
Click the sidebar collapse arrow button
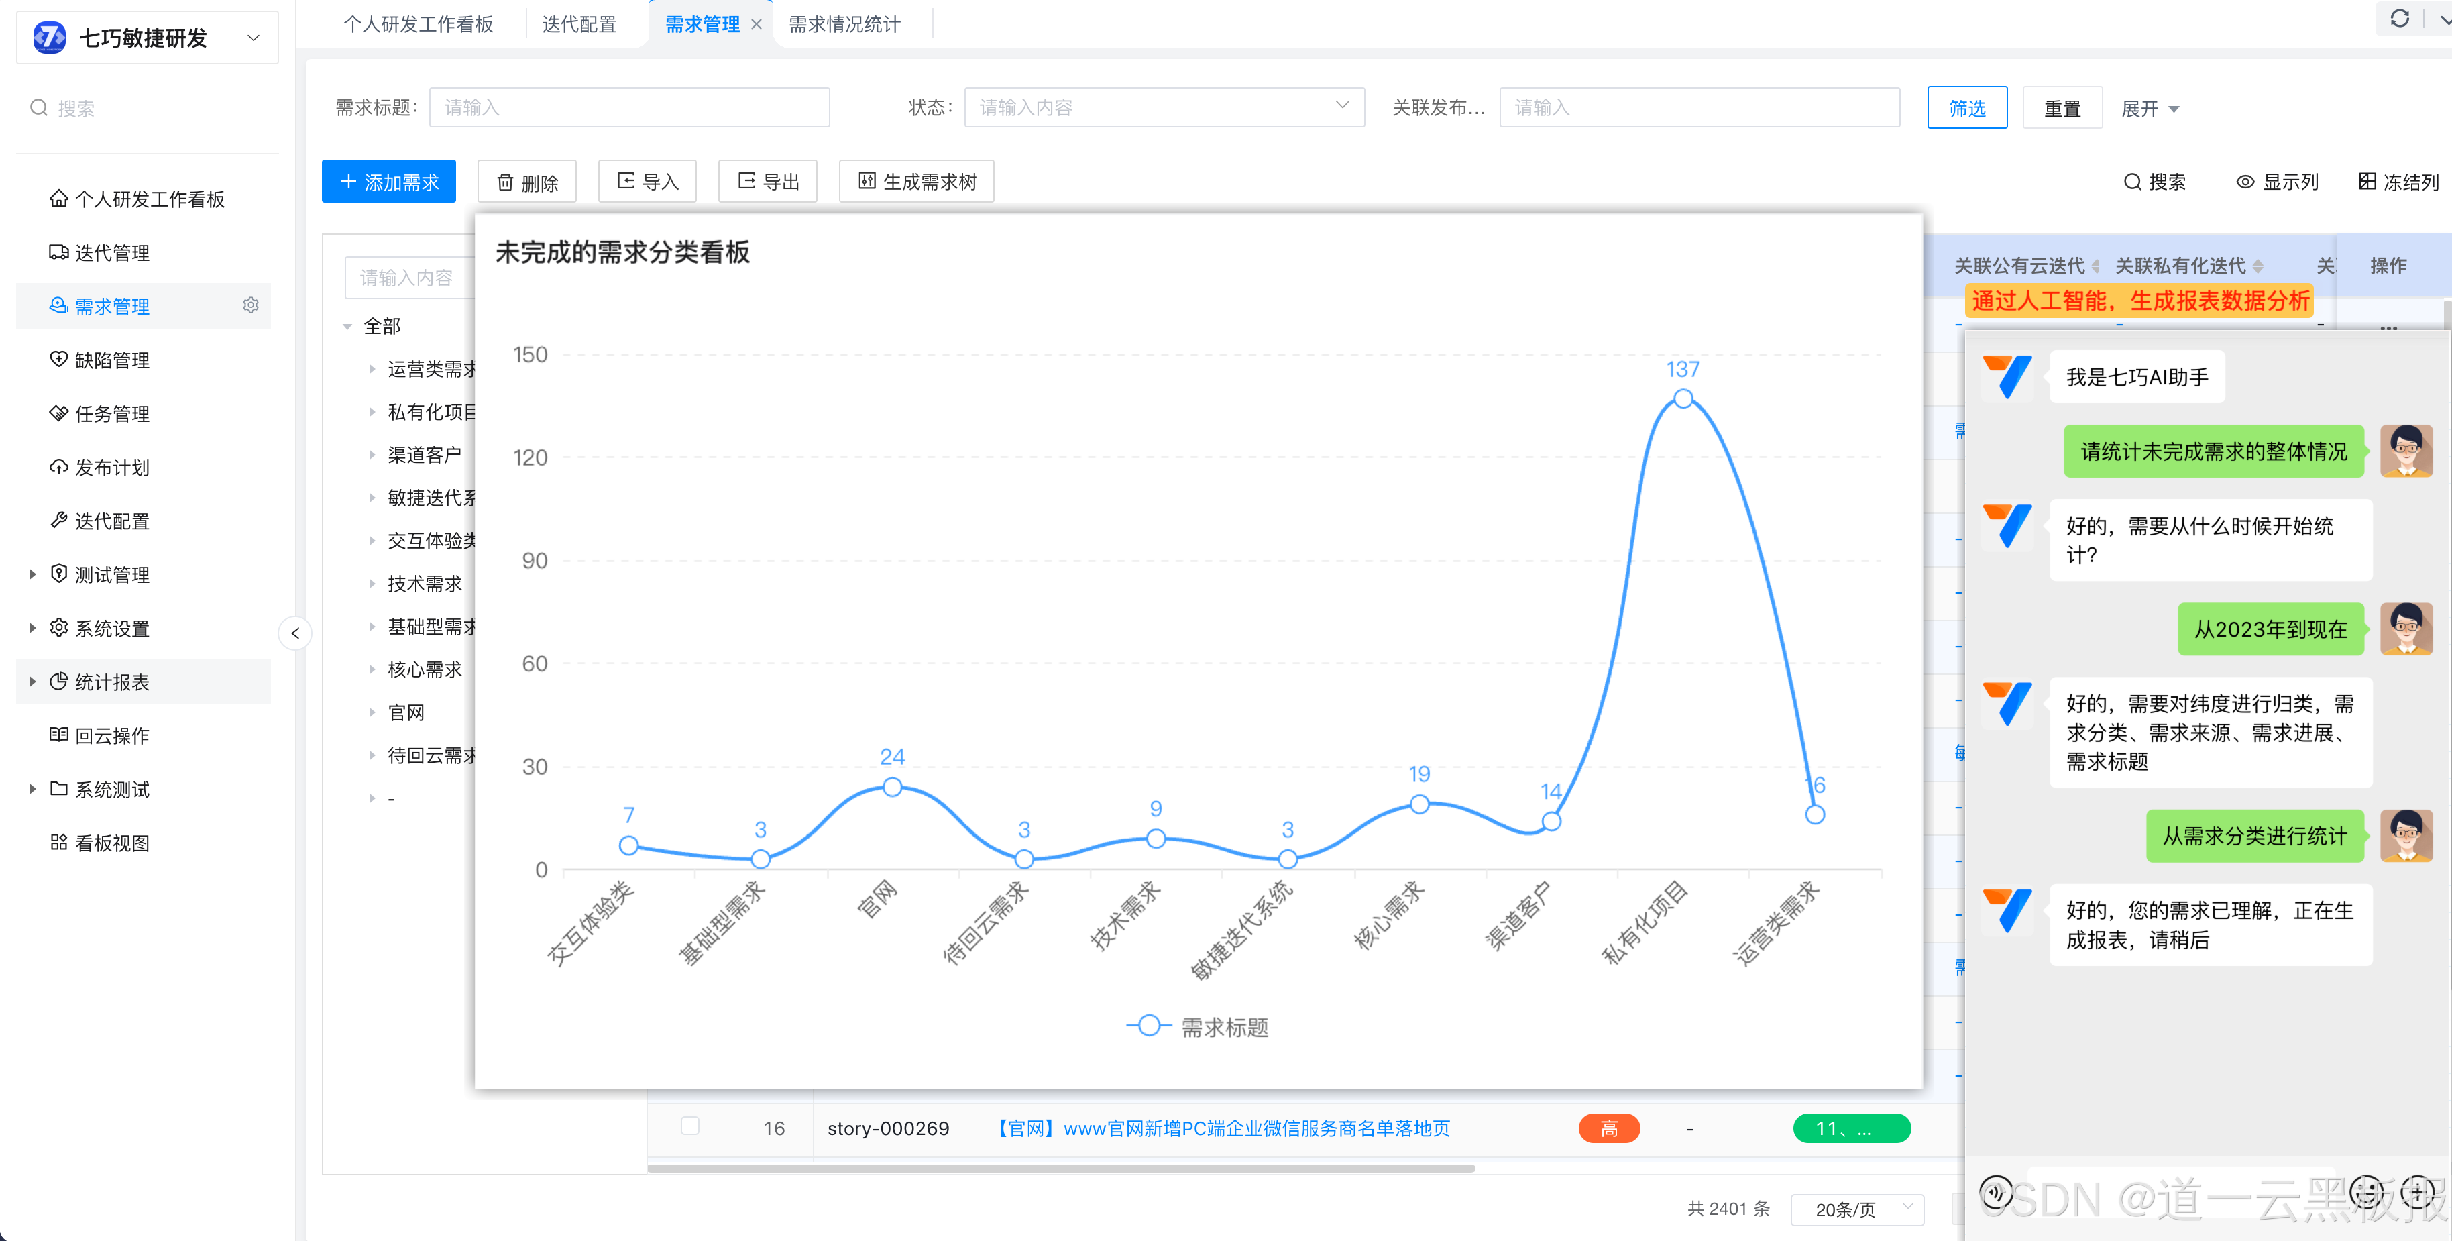295,633
